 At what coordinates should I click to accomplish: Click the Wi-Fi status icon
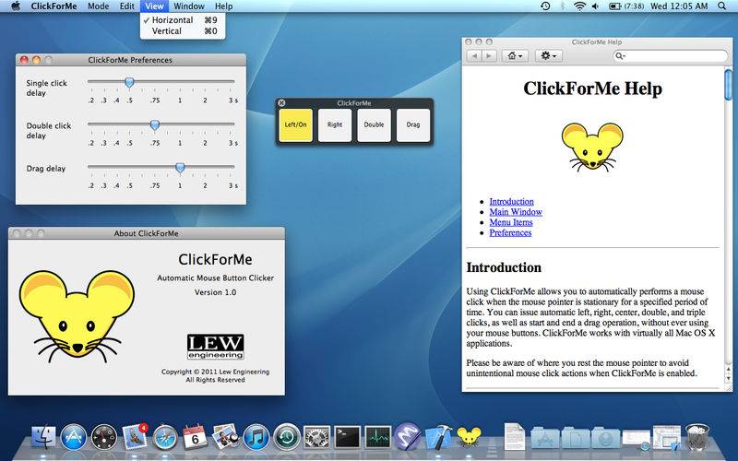pyautogui.click(x=580, y=6)
